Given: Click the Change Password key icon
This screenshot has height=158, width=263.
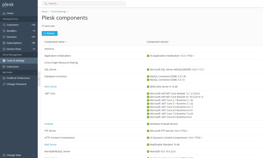Looking at the screenshot, I should 4,84.
